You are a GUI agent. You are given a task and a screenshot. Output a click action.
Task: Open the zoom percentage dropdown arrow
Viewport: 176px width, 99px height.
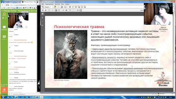pos(74,10)
